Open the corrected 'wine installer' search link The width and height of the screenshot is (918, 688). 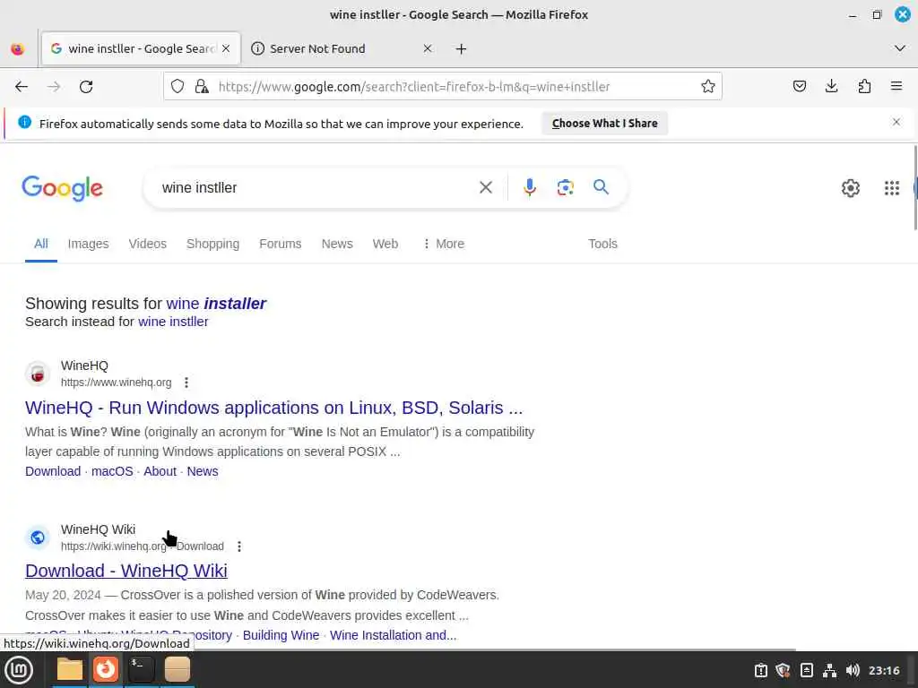tap(216, 304)
